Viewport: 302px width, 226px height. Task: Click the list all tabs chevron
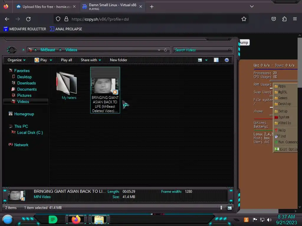pyautogui.click(x=252, y=6)
